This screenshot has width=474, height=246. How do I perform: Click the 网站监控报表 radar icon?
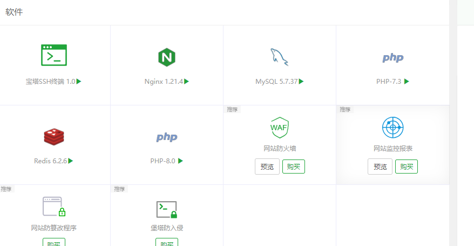(x=392, y=128)
